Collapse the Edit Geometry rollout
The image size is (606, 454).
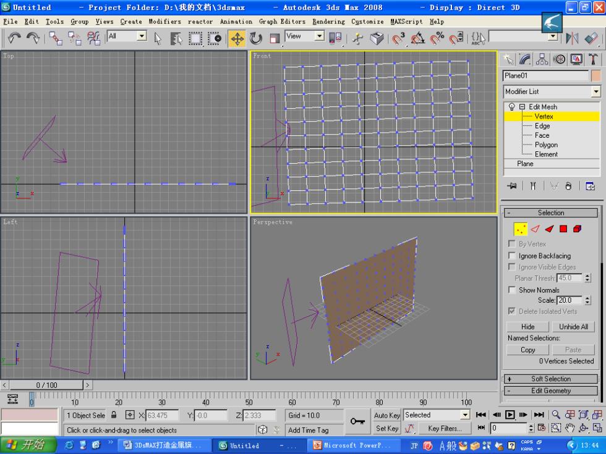[550, 390]
